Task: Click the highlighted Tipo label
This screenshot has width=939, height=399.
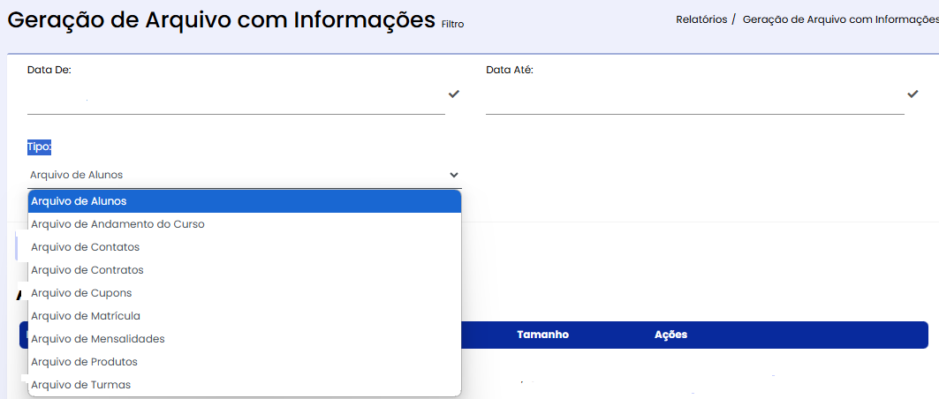Action: click(x=40, y=147)
